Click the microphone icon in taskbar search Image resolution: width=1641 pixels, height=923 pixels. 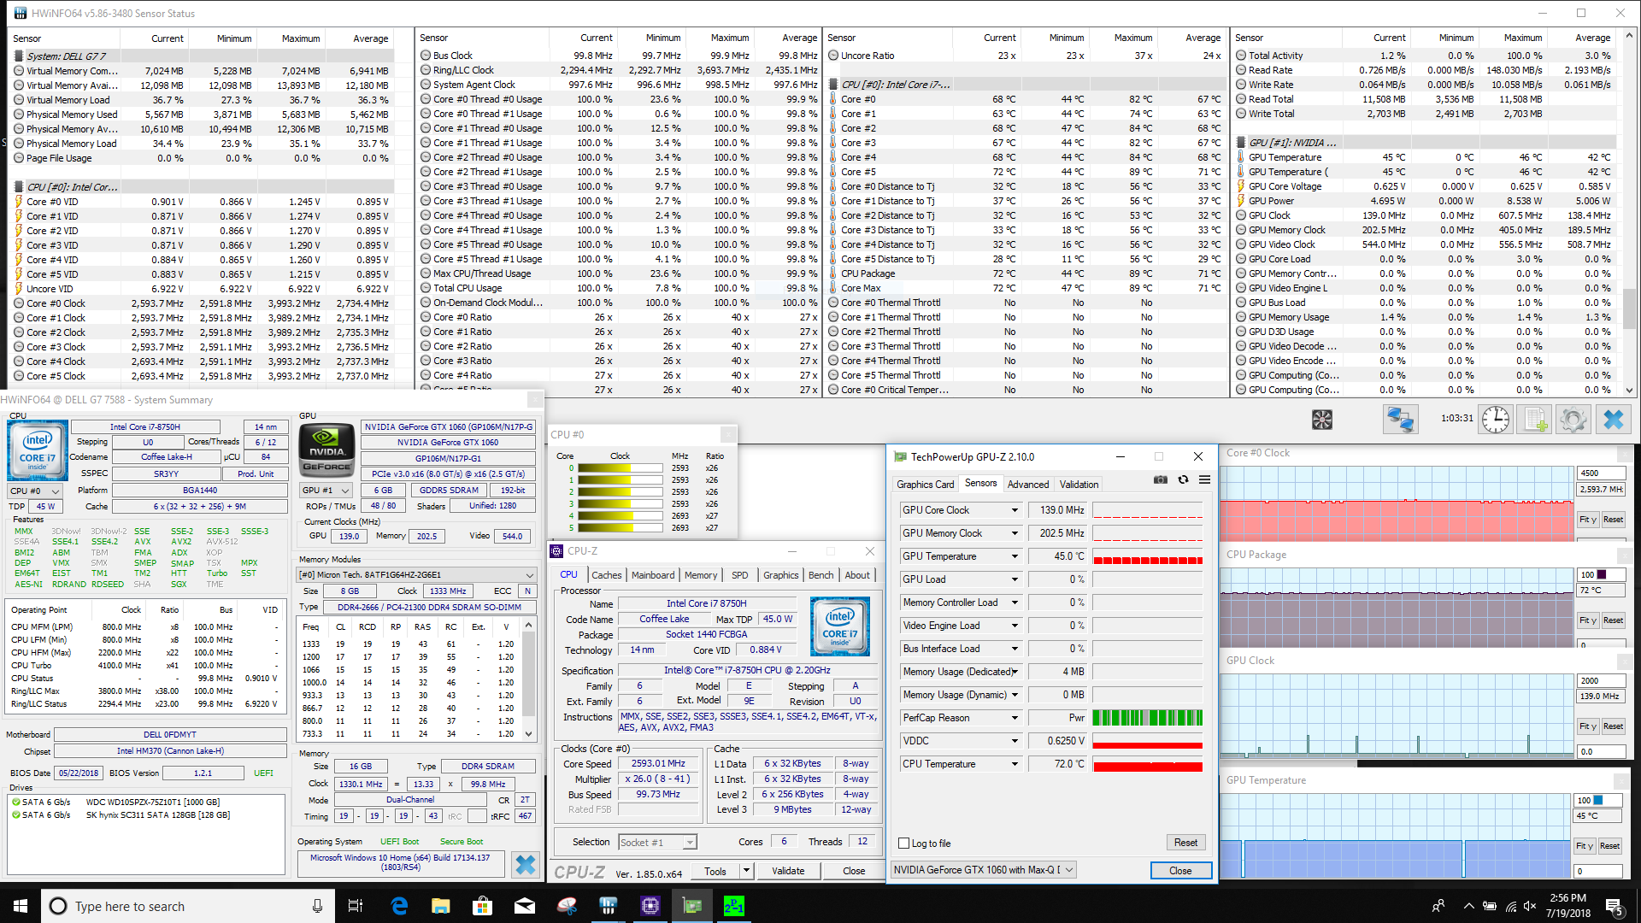click(x=317, y=906)
